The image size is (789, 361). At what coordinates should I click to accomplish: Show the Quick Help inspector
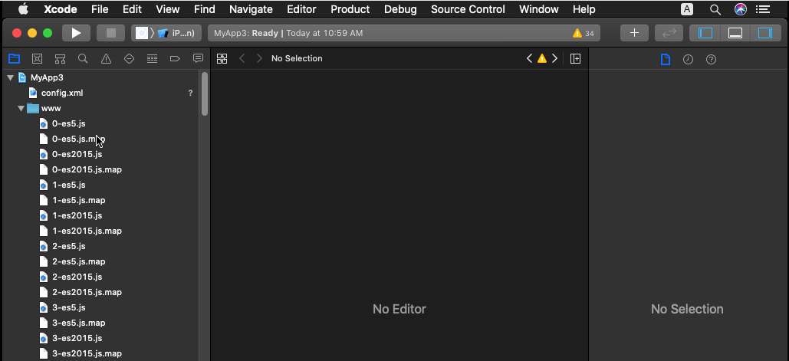711,59
